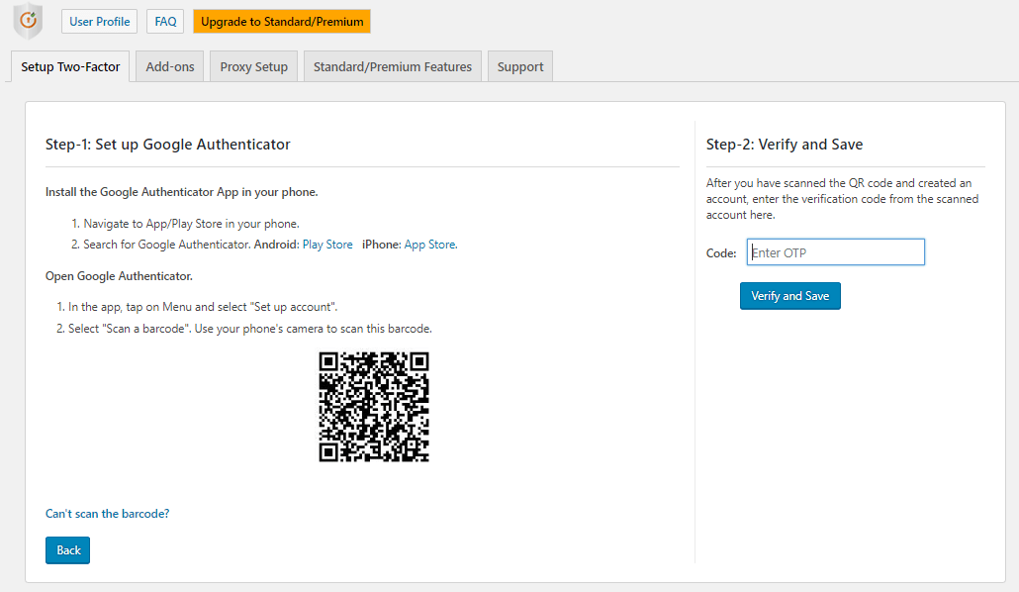Go to the Support tab
The width and height of the screenshot is (1019, 592).
pyautogui.click(x=520, y=66)
